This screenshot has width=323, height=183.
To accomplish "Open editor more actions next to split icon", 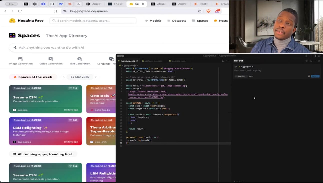I will coord(227,61).
